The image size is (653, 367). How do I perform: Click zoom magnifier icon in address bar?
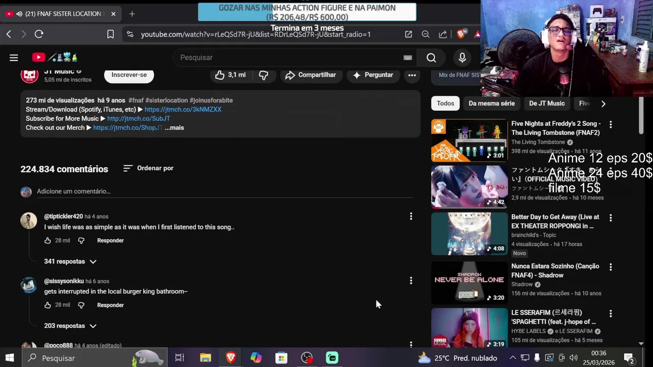click(425, 34)
